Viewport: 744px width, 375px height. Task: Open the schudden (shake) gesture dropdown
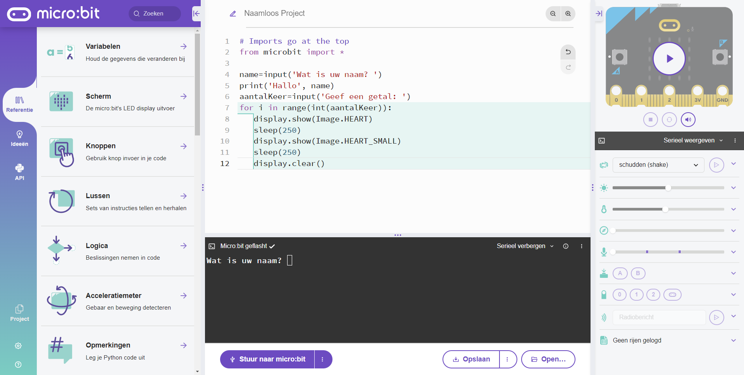pyautogui.click(x=658, y=165)
